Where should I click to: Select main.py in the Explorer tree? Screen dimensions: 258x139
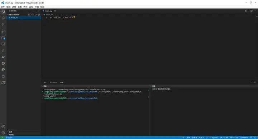pos(24,18)
